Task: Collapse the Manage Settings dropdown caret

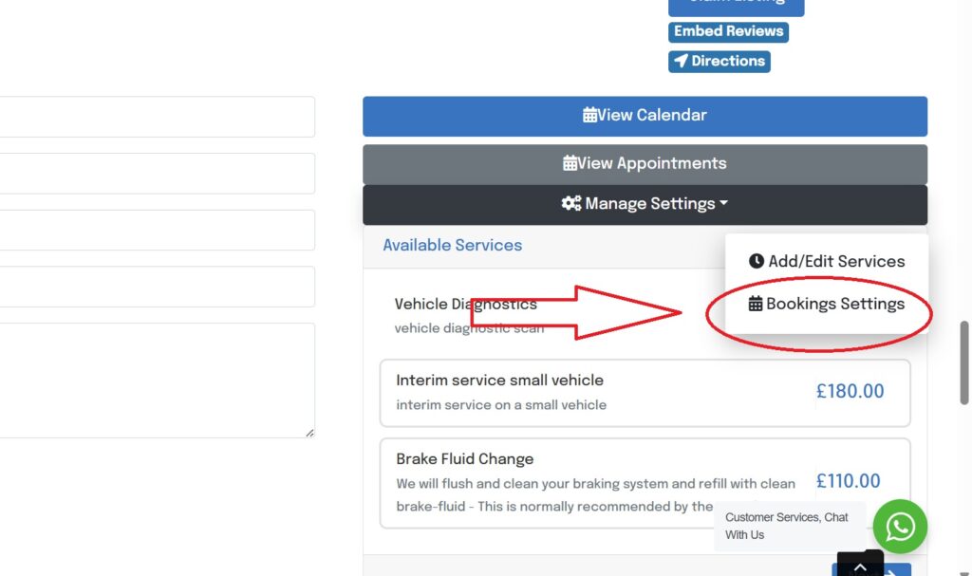Action: [724, 204]
